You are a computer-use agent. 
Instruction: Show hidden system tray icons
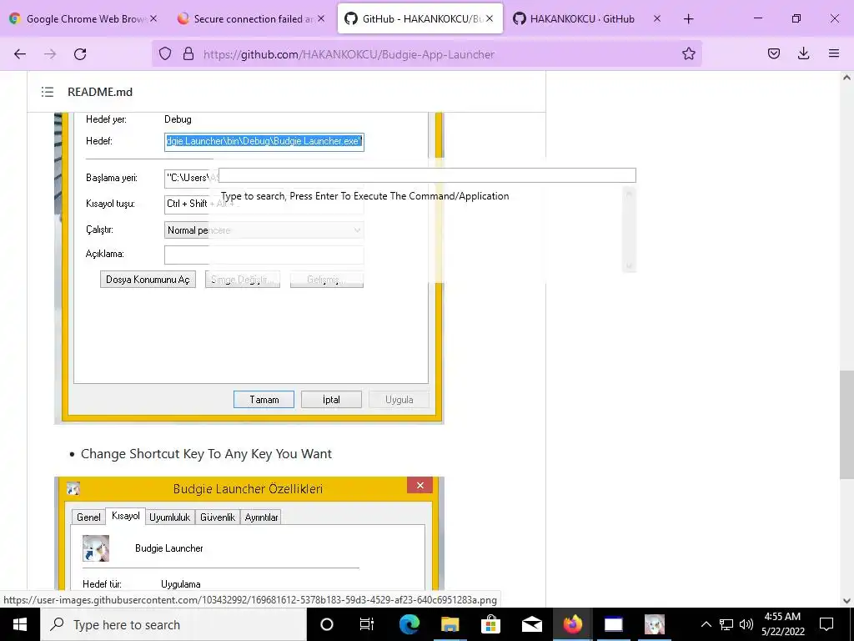tap(706, 624)
